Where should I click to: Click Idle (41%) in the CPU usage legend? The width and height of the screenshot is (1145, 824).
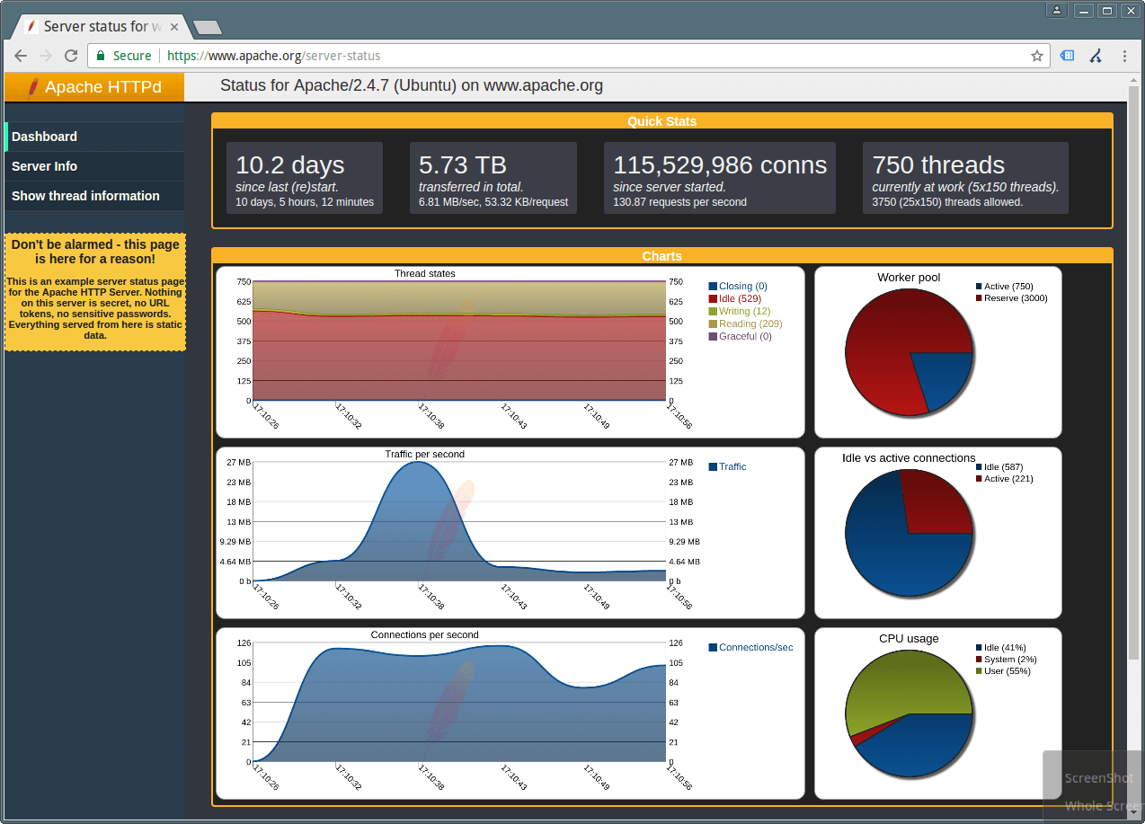coord(1001,648)
